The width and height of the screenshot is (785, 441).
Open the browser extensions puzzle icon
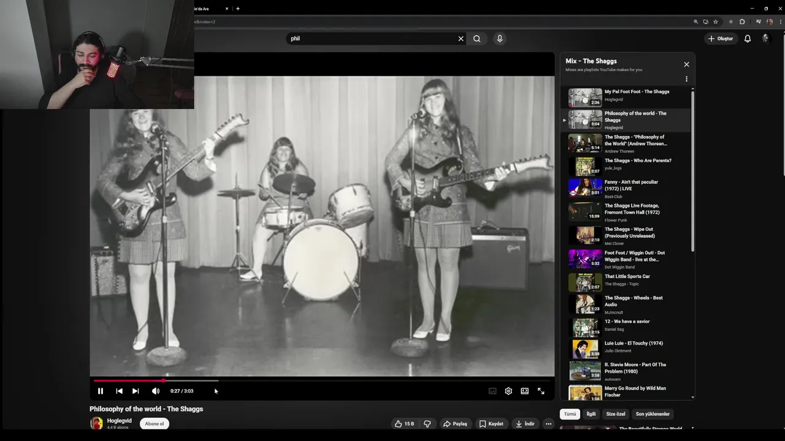(x=742, y=21)
